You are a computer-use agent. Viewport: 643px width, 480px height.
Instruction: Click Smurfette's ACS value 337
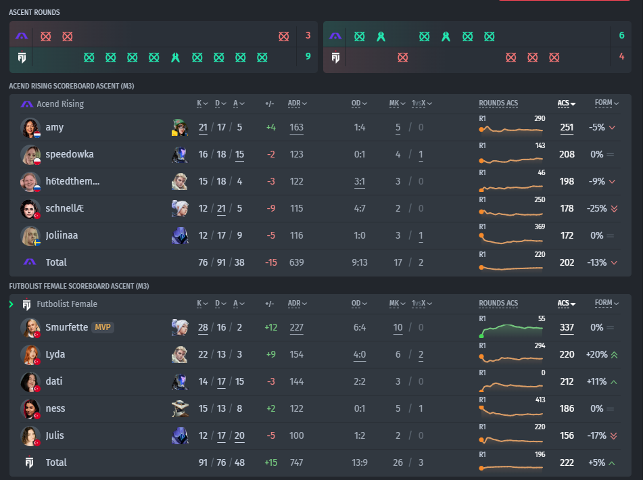[567, 327]
